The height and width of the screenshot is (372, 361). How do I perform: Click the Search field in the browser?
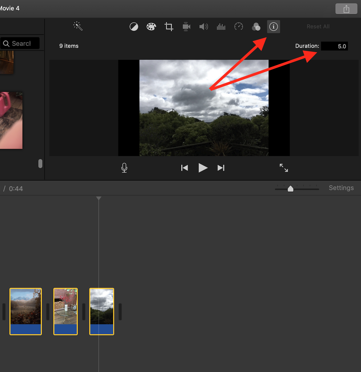20,44
